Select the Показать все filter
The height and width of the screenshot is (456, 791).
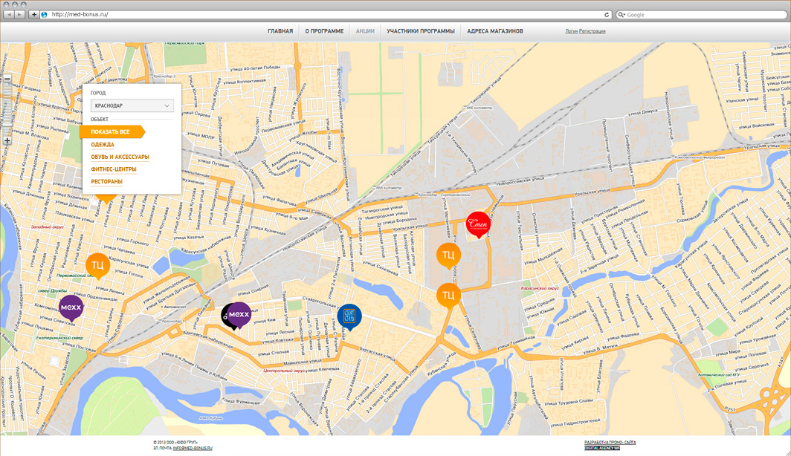[x=112, y=131]
